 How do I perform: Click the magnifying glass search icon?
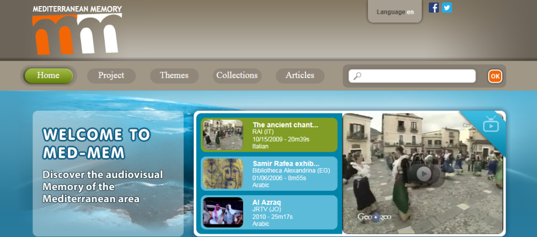click(x=357, y=76)
